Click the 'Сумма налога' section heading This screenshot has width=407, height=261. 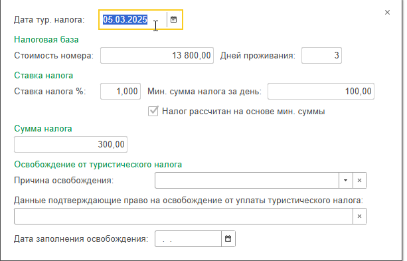point(43,129)
